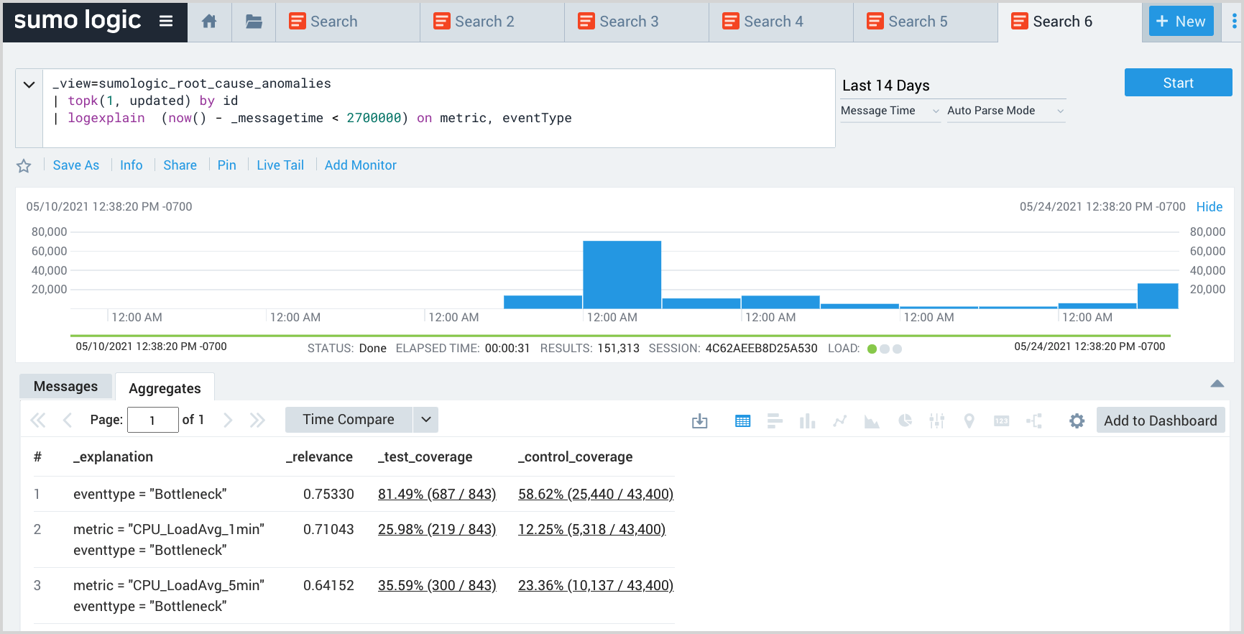Viewport: 1244px width, 634px height.
Task: Switch to table view icon
Action: [742, 421]
